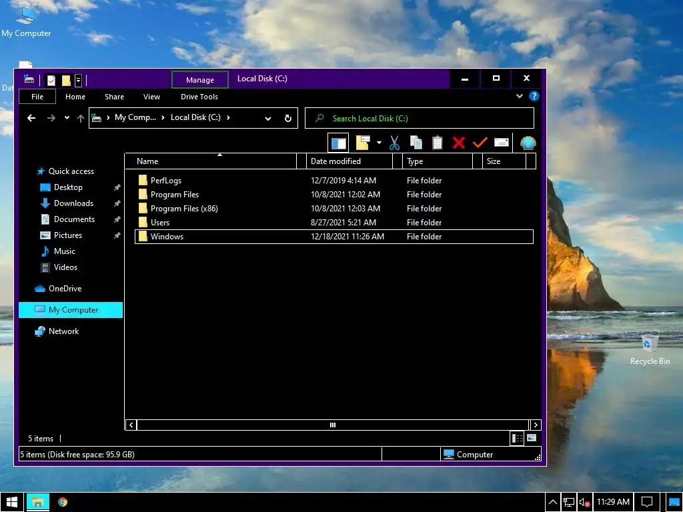Open Music in the navigation pane
The width and height of the screenshot is (683, 512).
pyautogui.click(x=71, y=251)
